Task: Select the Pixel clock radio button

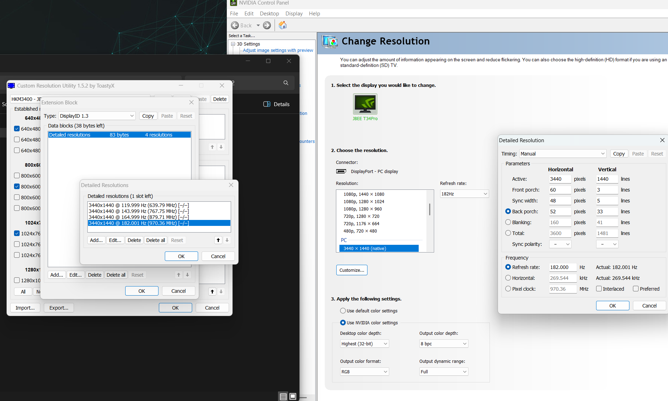Action: (x=508, y=289)
